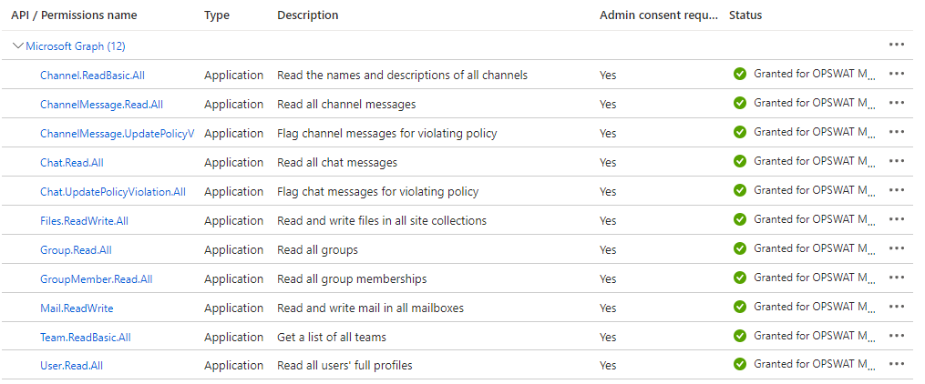Click green granted checkmark for Group.Read.All

[740, 248]
